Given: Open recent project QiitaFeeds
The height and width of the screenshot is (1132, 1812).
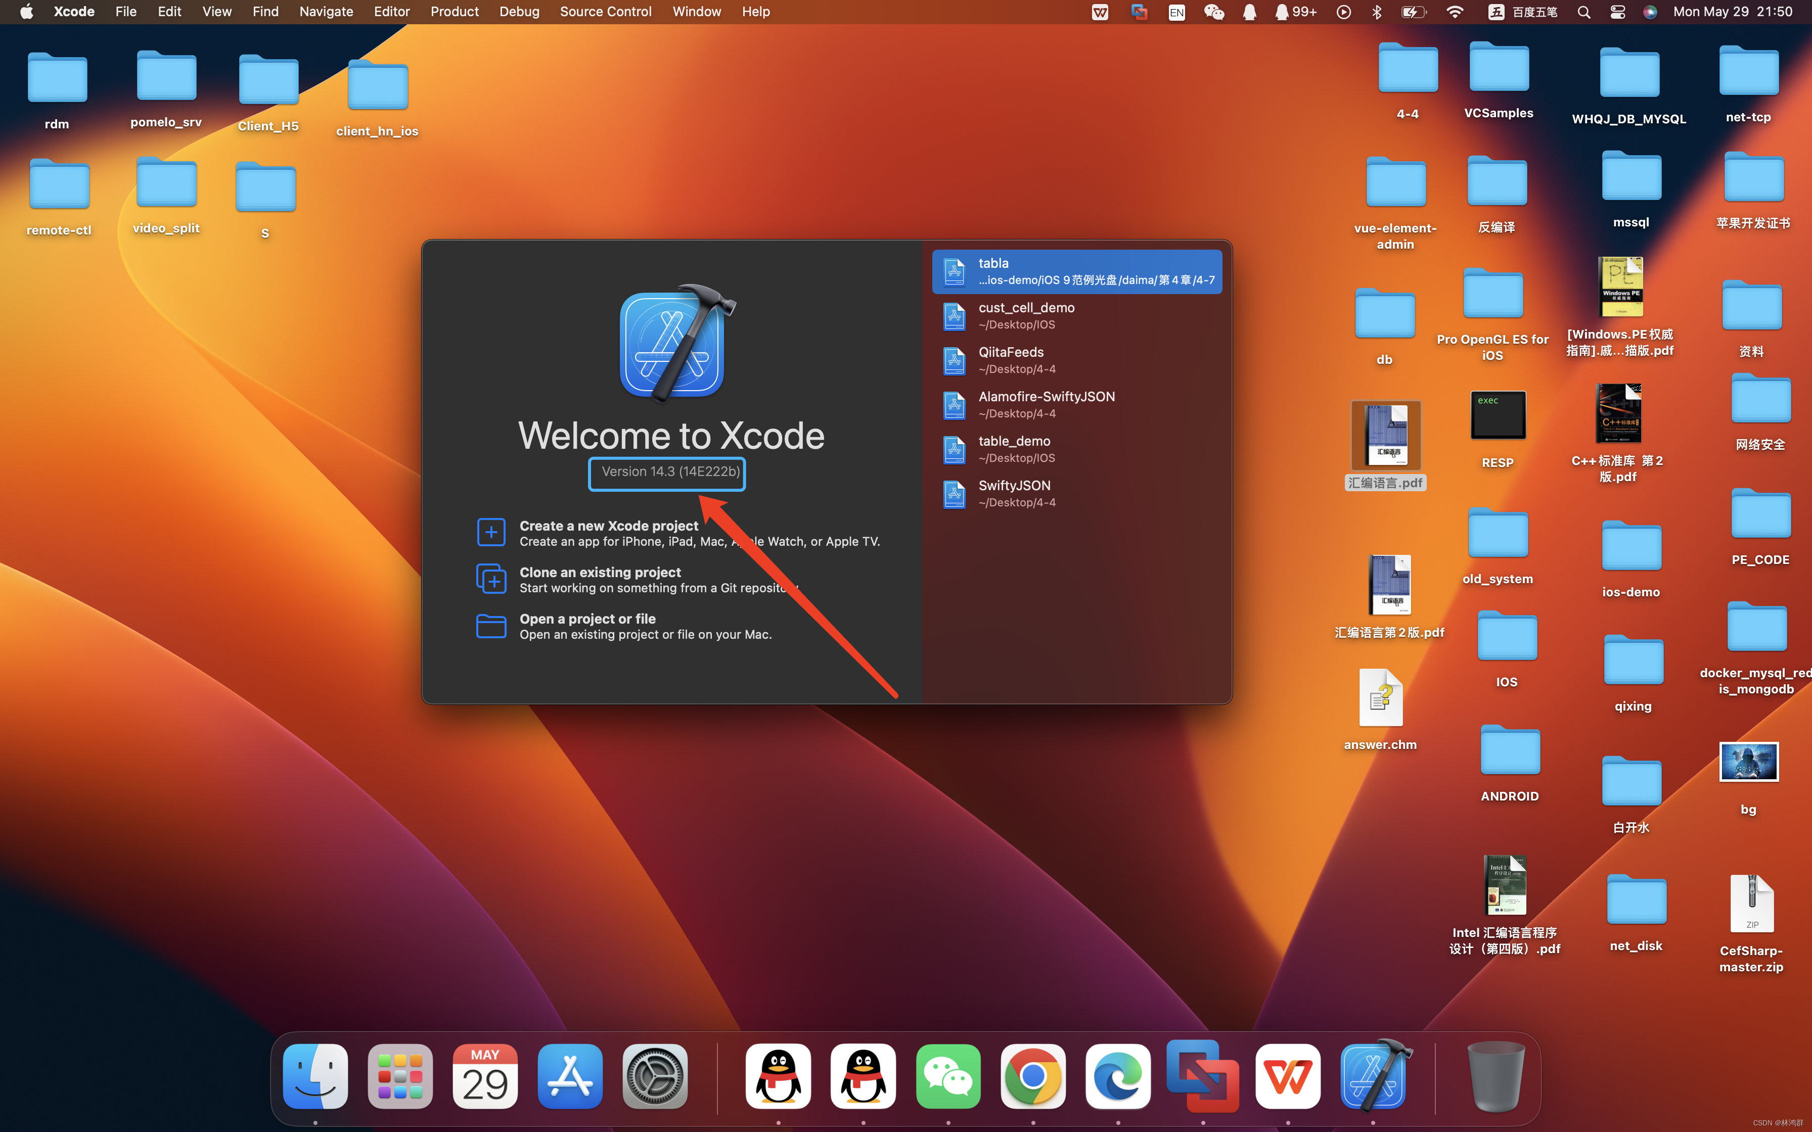Looking at the screenshot, I should tap(1077, 360).
